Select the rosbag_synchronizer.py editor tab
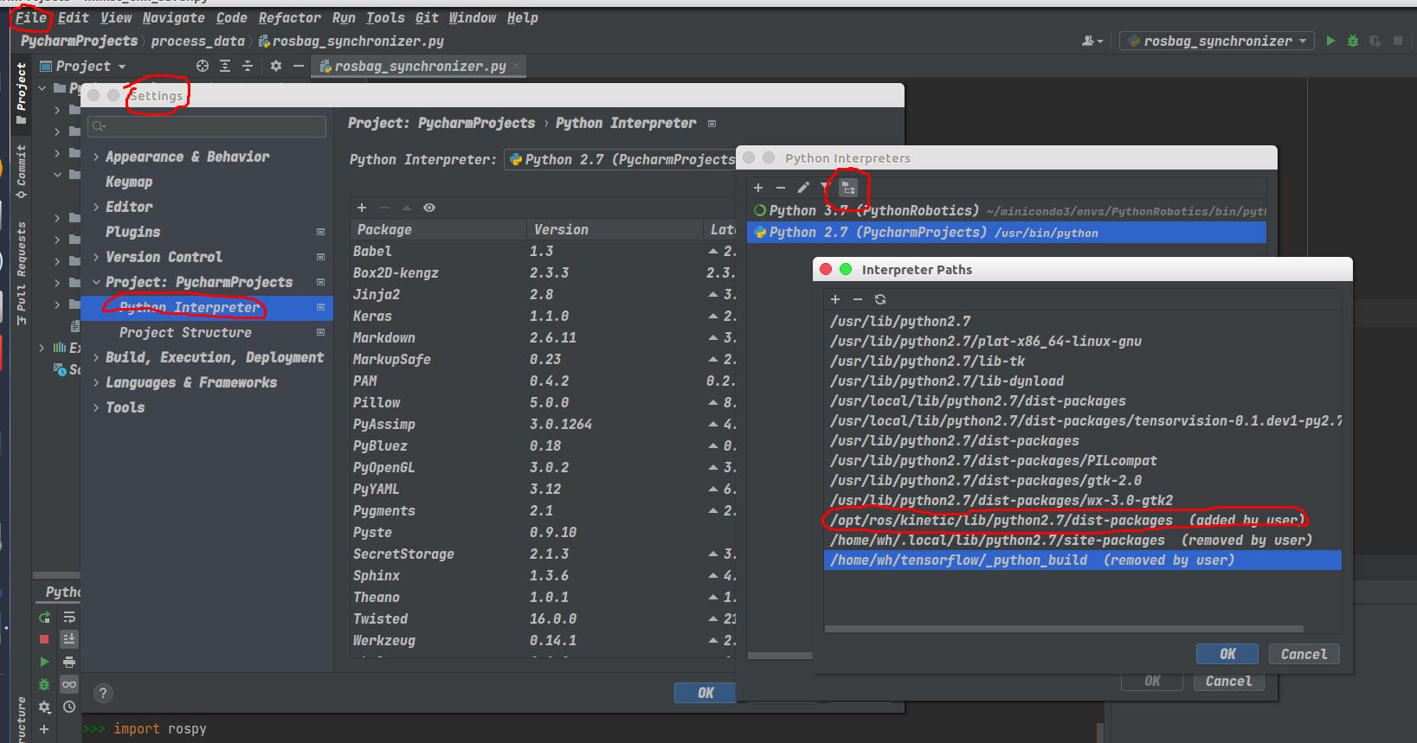The height and width of the screenshot is (743, 1417). (x=419, y=66)
